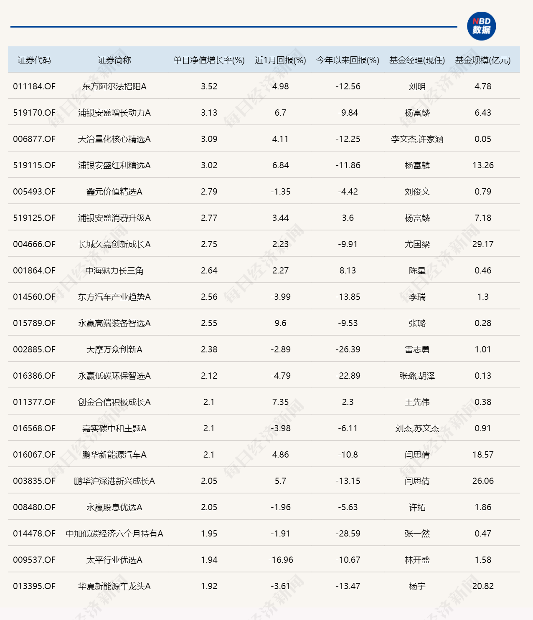Click the 基金规模(亿元) column header

click(x=483, y=60)
